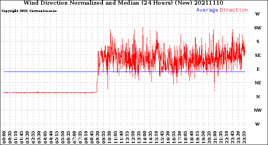Select the 12:50 time label
268x145 pixels.
pyautogui.click(x=133, y=137)
